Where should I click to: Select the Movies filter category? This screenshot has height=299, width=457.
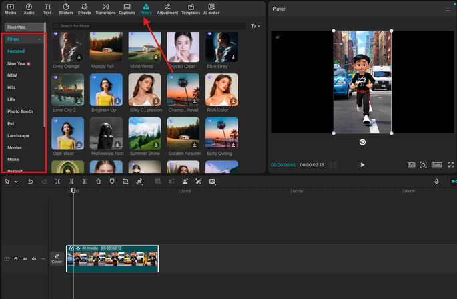[15, 148]
